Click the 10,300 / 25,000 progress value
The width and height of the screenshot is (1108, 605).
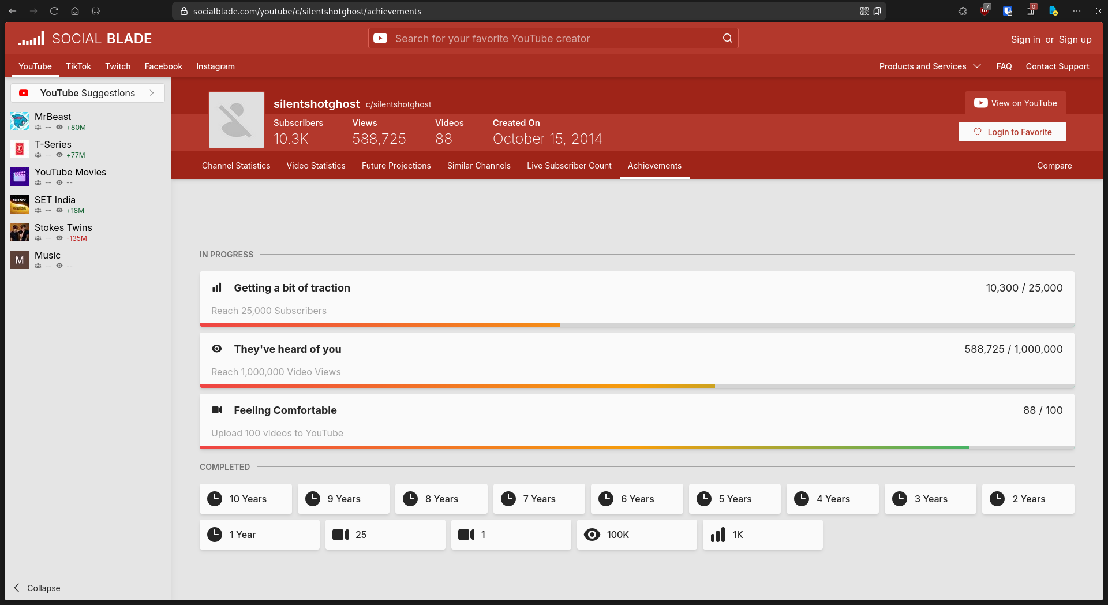coord(1024,287)
